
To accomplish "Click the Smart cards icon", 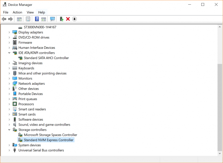I will pos(15,114).
